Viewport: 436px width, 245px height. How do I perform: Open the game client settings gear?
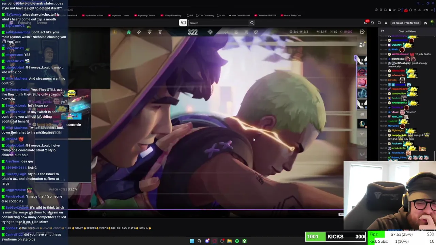tap(362, 32)
